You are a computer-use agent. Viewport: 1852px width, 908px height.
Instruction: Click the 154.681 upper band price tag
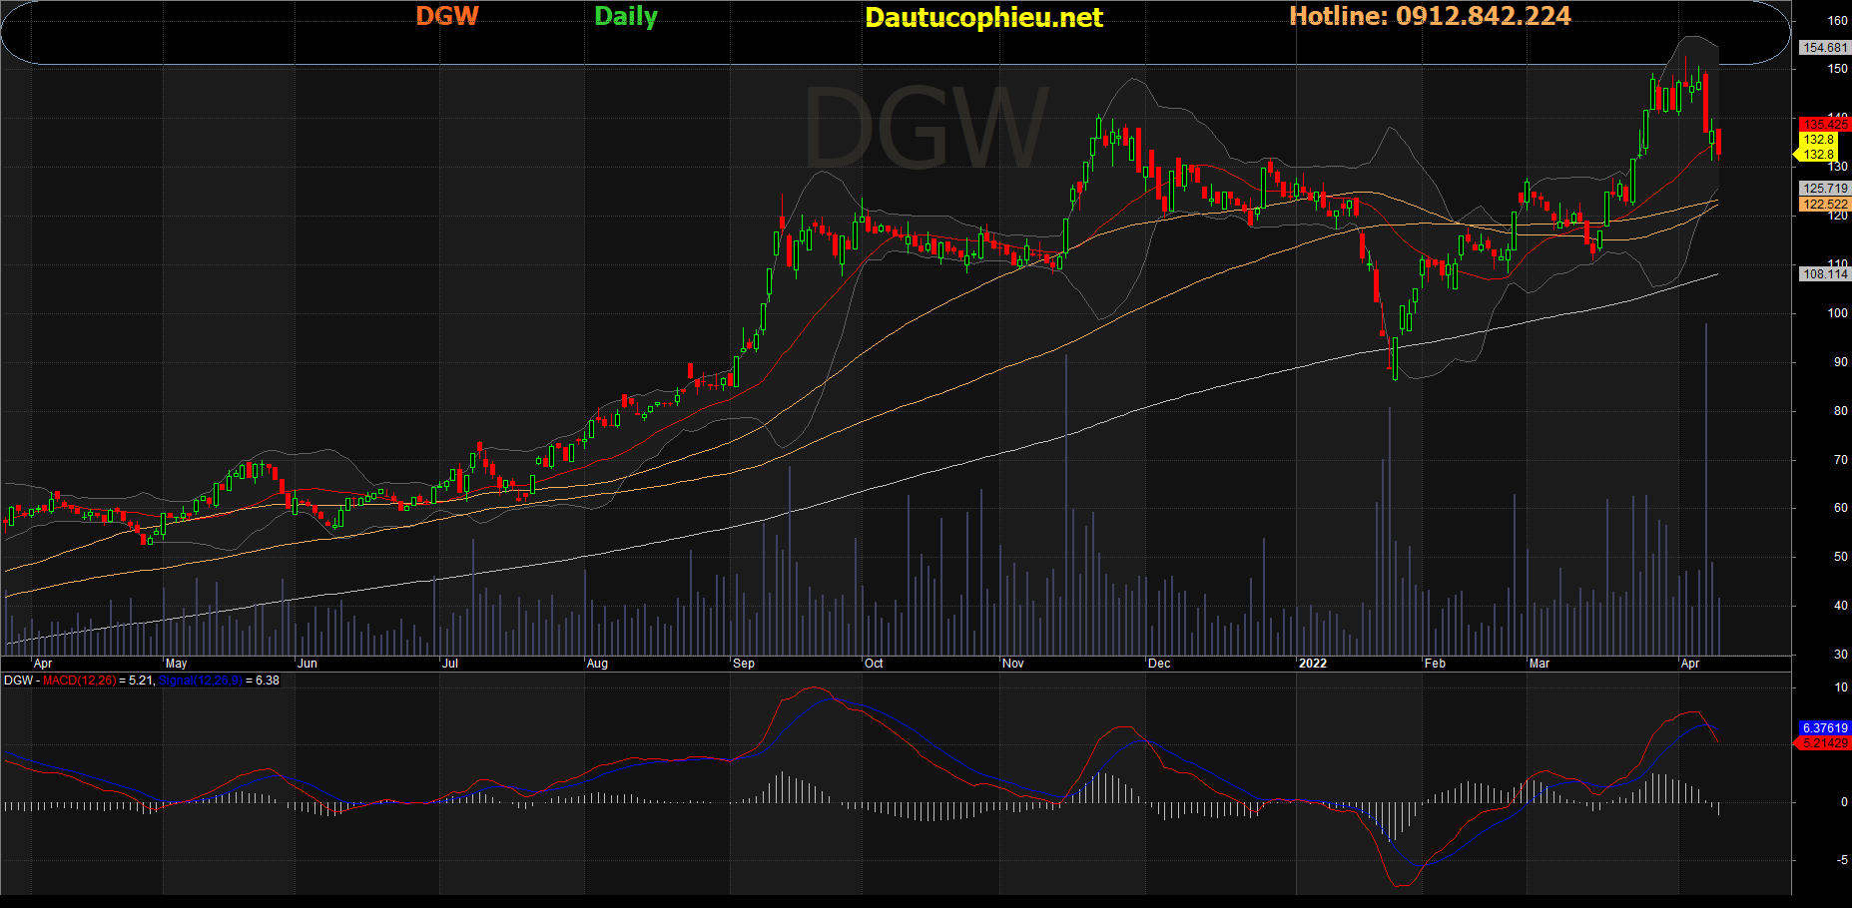click(x=1824, y=48)
